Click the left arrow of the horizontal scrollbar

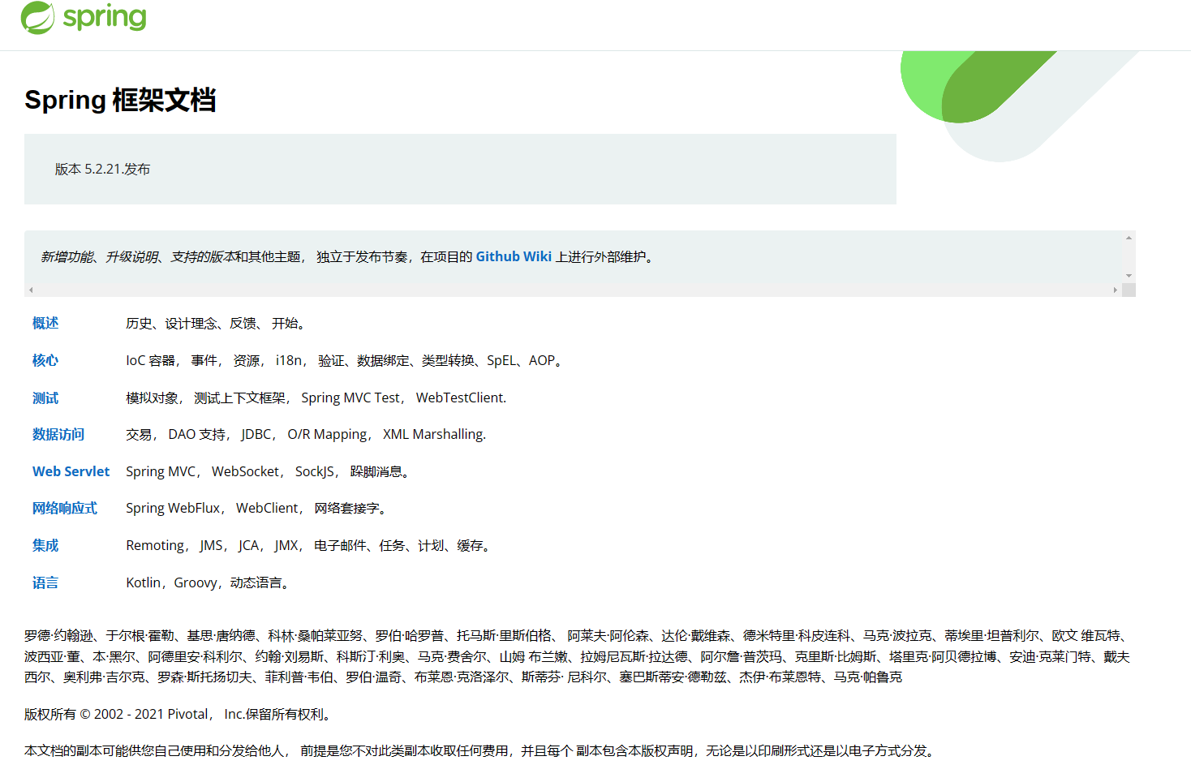pyautogui.click(x=30, y=289)
